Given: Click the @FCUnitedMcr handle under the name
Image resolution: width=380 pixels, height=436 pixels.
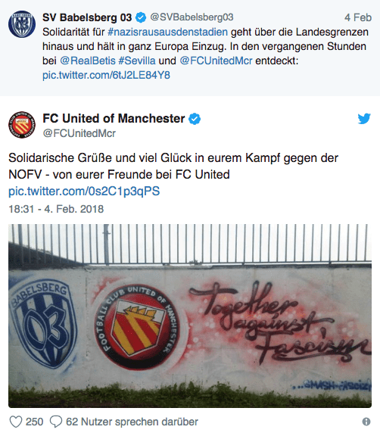Looking at the screenshot, I should point(79,133).
